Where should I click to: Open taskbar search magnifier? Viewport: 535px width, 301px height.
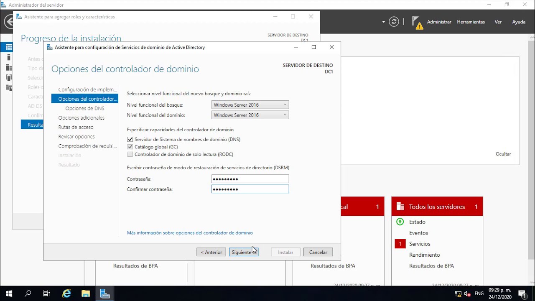click(28, 293)
